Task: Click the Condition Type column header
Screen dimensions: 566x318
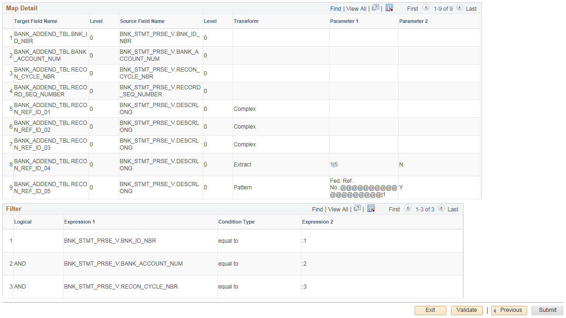Action: click(236, 222)
